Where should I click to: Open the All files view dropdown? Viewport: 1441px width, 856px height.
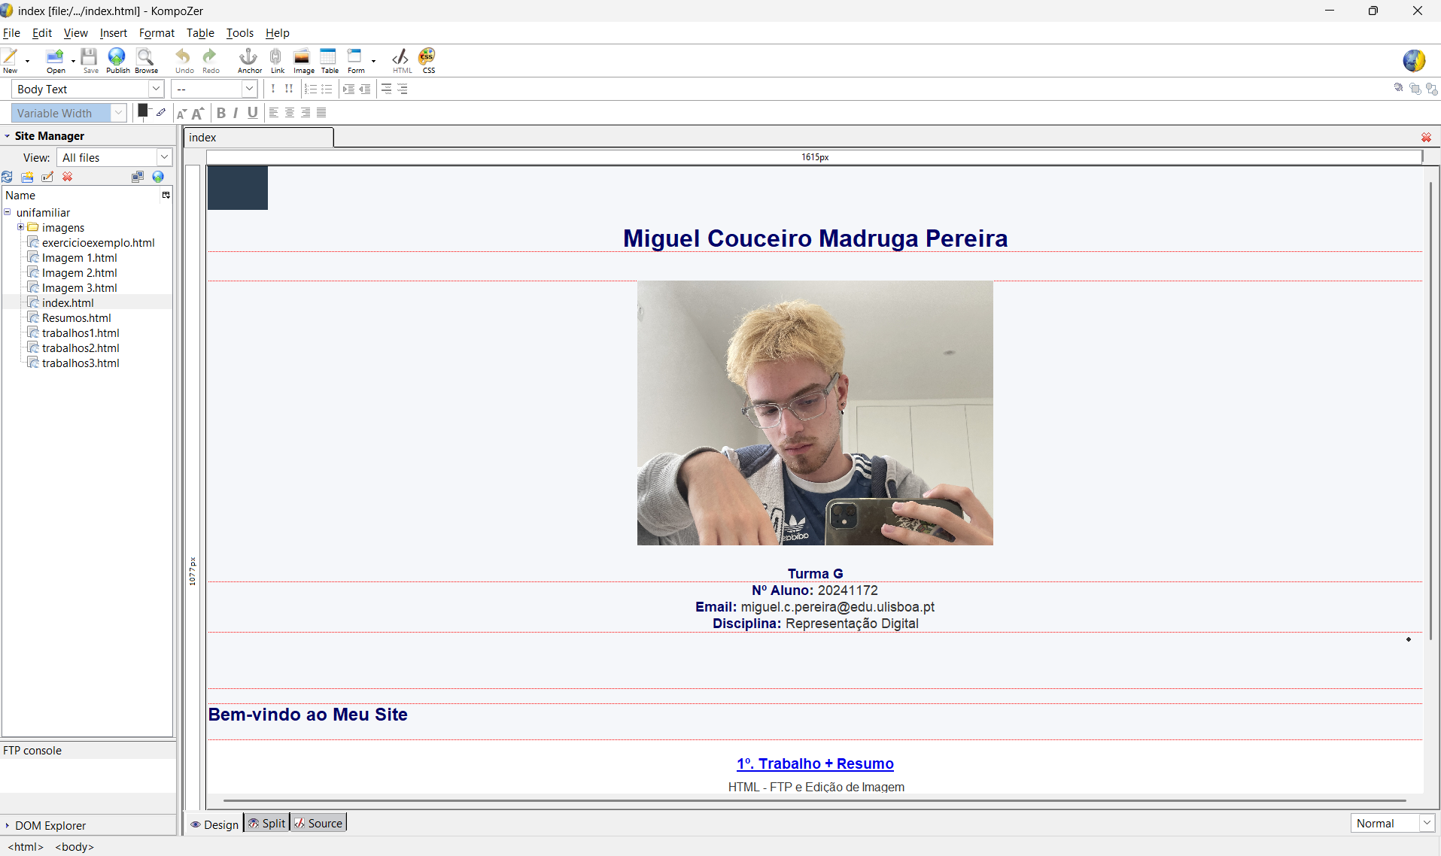[x=163, y=157]
